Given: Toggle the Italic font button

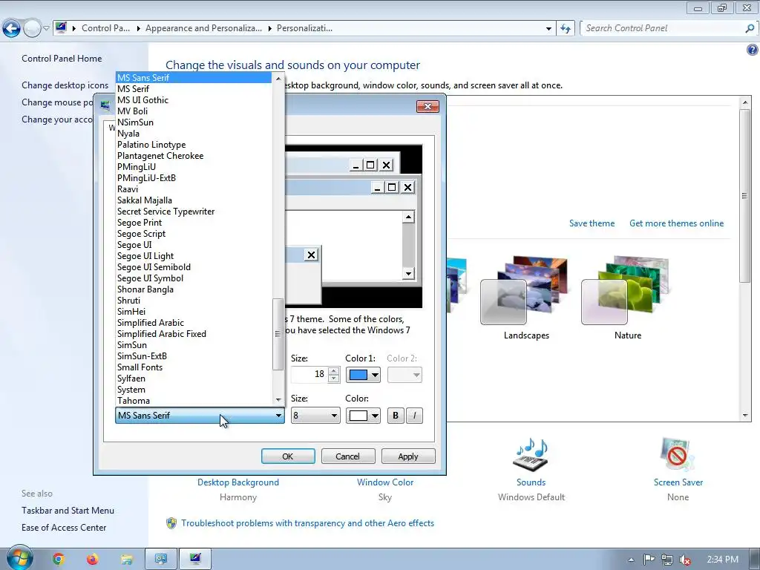Looking at the screenshot, I should pos(414,416).
